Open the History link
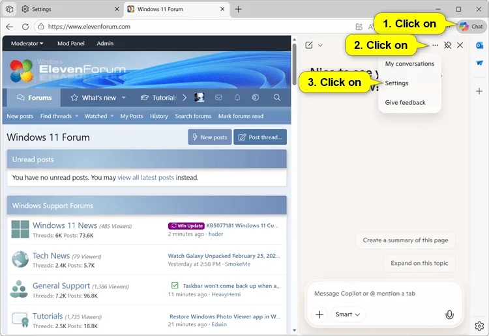The height and width of the screenshot is (336, 489). pyautogui.click(x=158, y=116)
